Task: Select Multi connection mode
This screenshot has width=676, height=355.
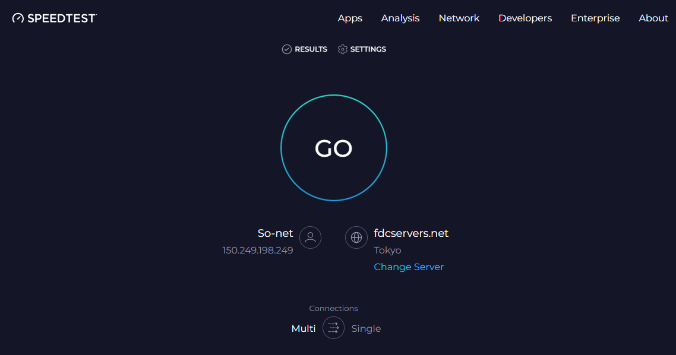Action: [x=304, y=328]
